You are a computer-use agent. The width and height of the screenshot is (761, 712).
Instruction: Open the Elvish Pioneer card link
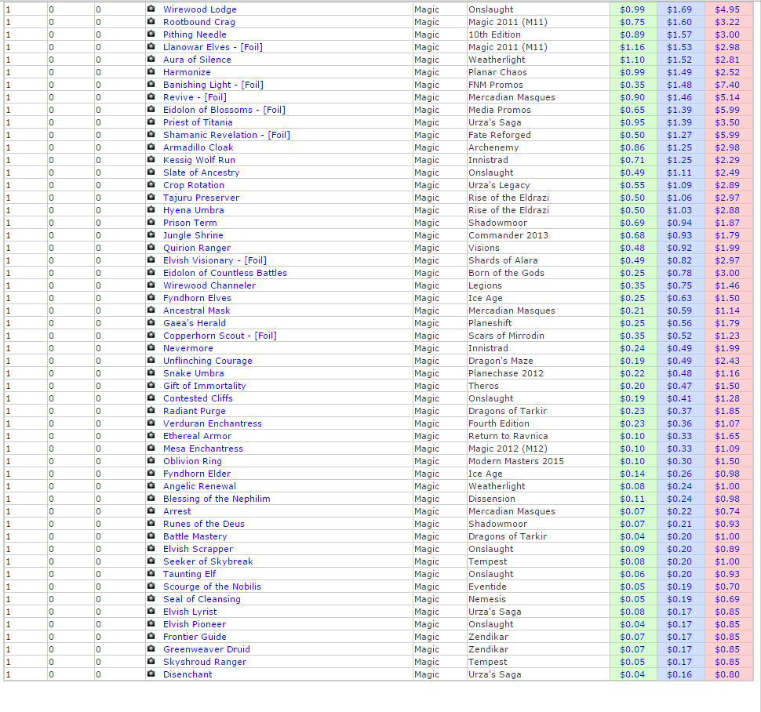[x=194, y=624]
